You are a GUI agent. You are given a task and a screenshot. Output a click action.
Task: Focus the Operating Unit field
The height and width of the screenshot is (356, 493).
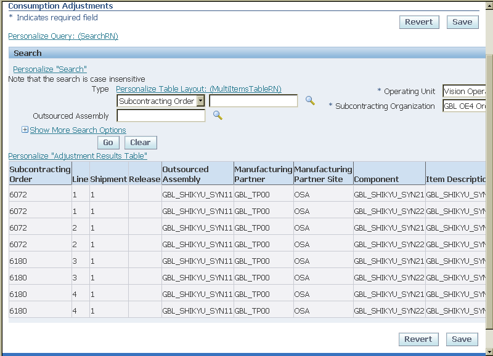coord(464,91)
